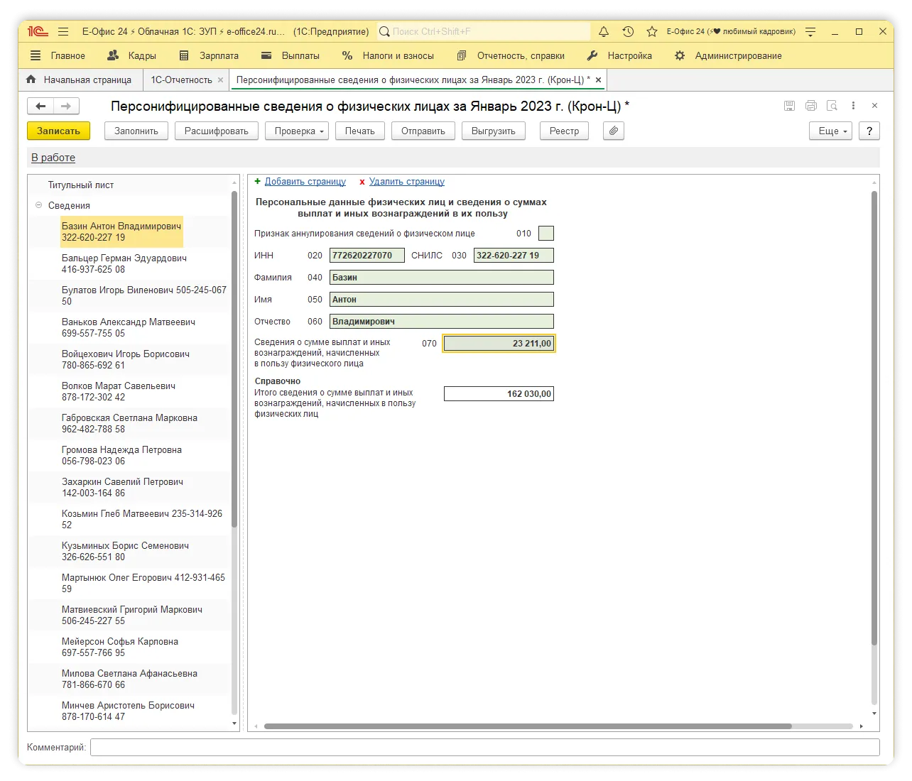912x781 pixels.
Task: Open the print preview icon
Action: (832, 106)
